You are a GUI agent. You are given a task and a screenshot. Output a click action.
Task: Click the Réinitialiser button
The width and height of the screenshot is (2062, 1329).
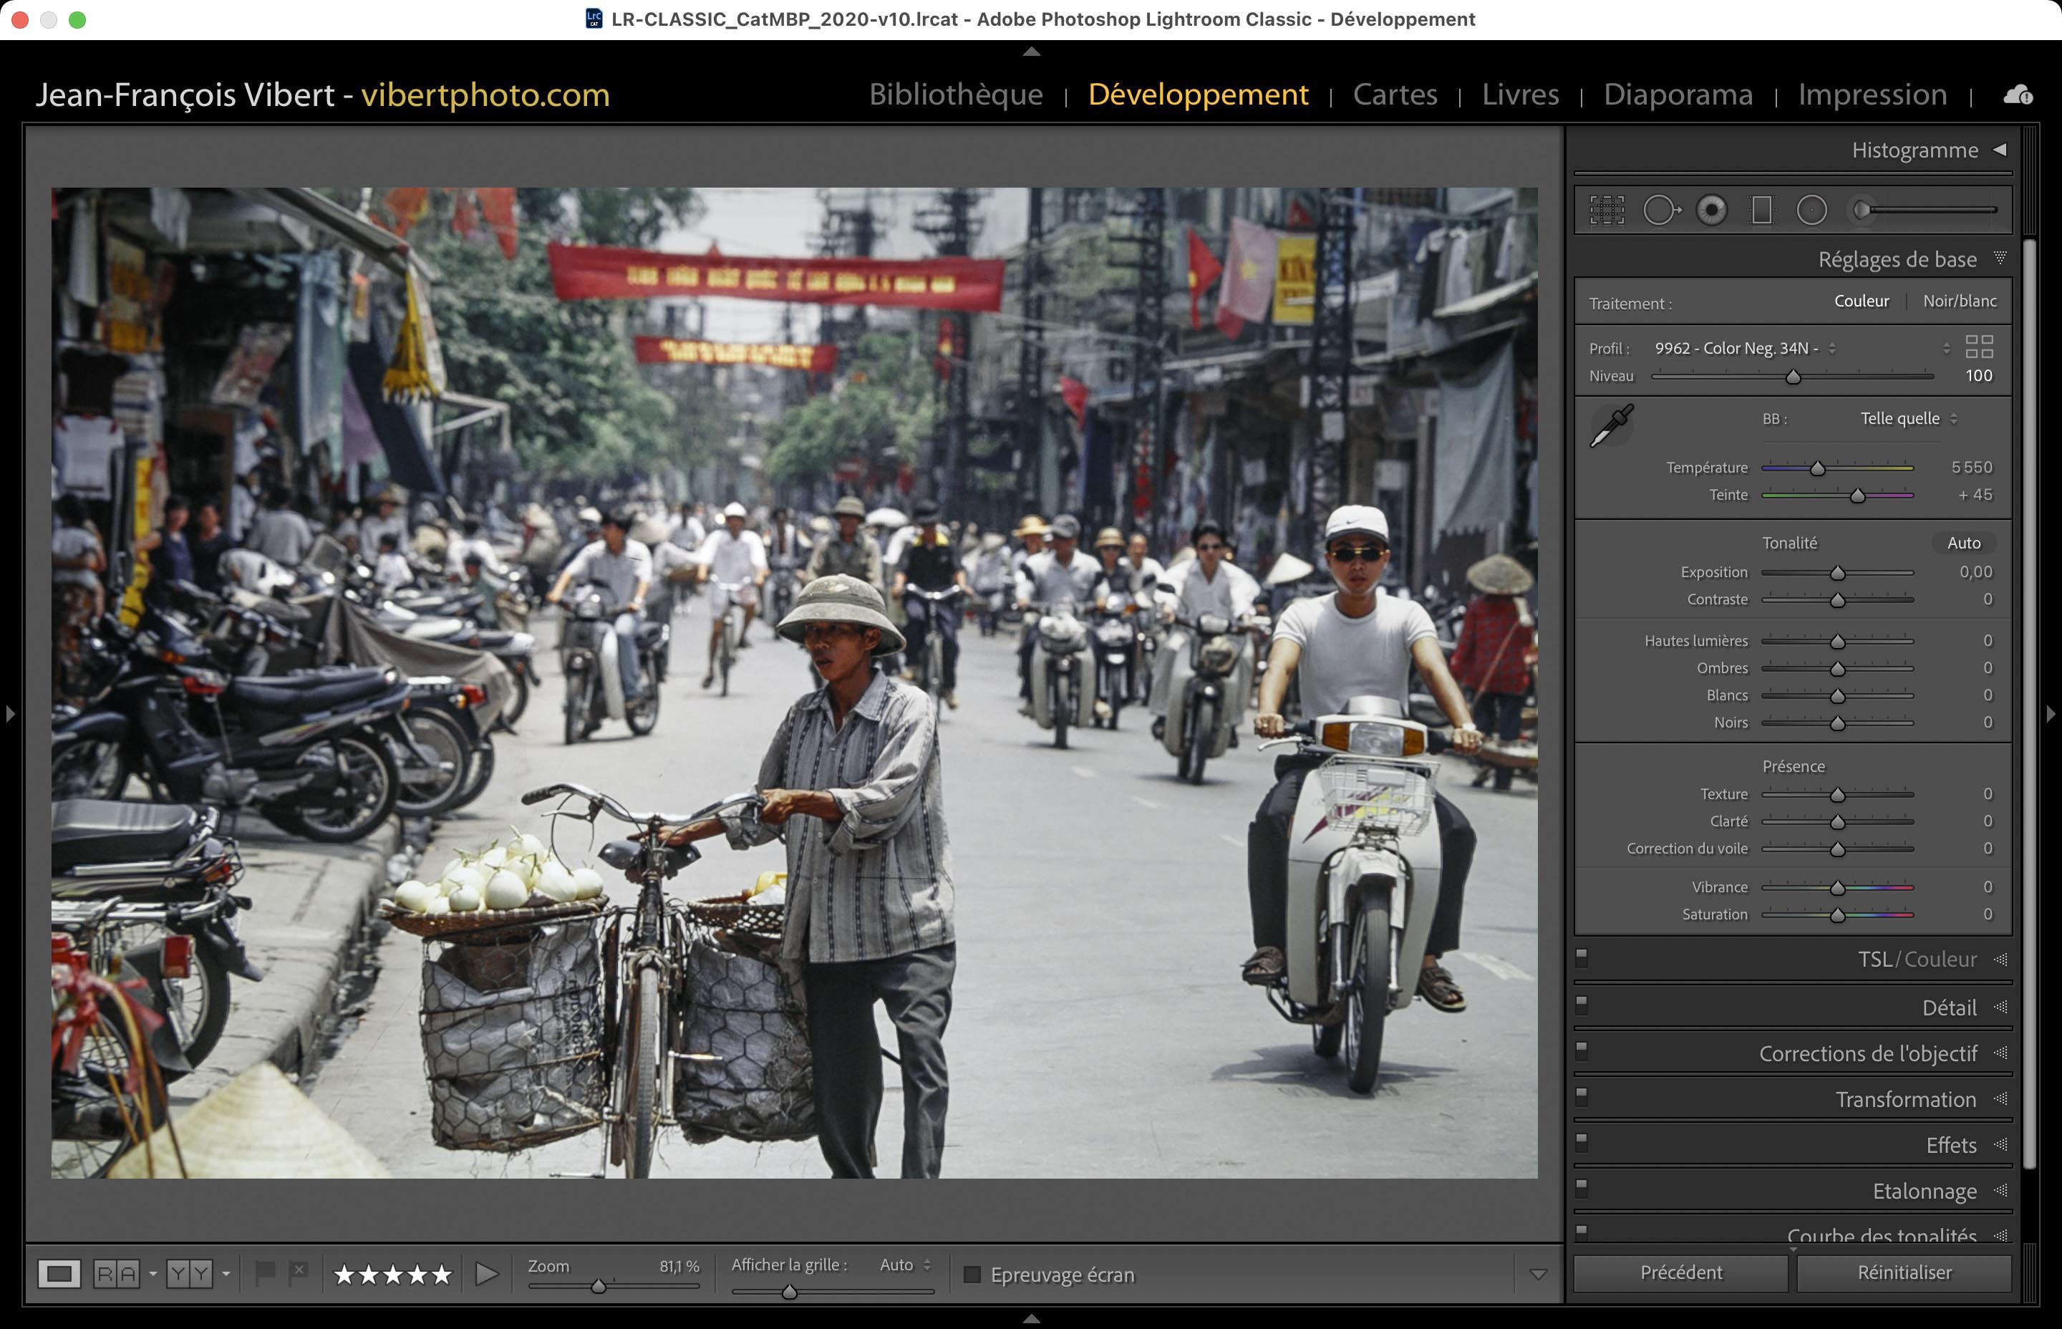point(1904,1272)
